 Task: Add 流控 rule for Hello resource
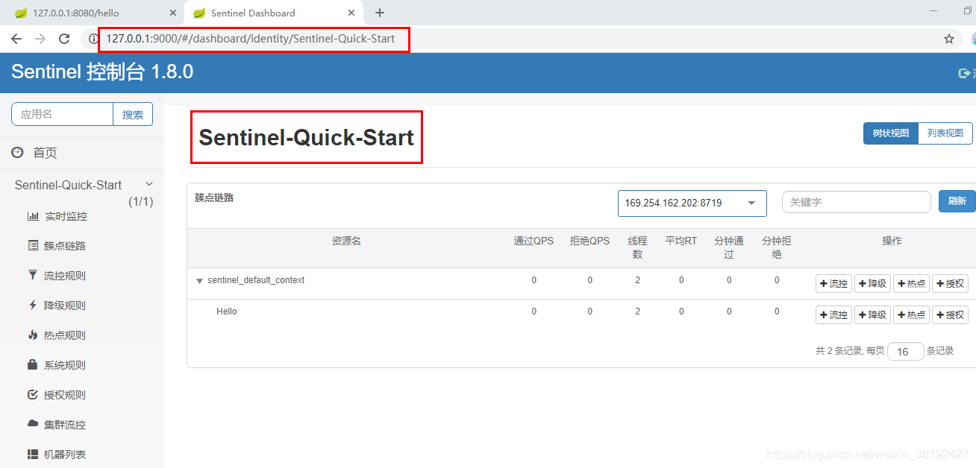coord(833,314)
